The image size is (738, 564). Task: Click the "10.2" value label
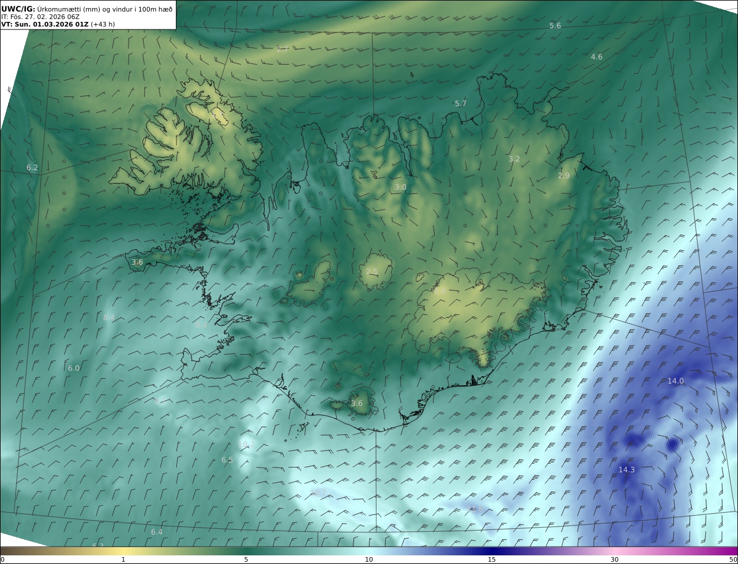(x=246, y=444)
